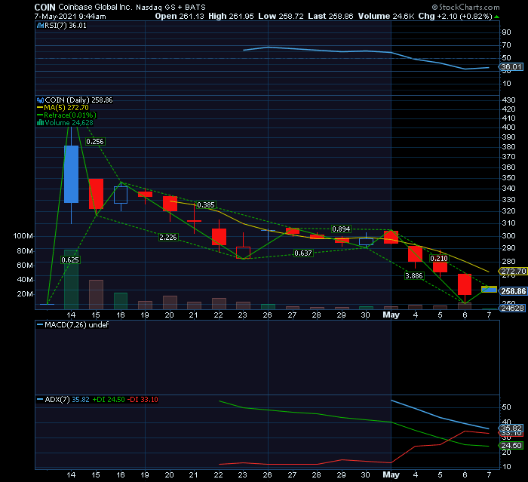
Task: Click the COIN (Daily) candlestick legend icon
Action: pyautogui.click(x=40, y=100)
